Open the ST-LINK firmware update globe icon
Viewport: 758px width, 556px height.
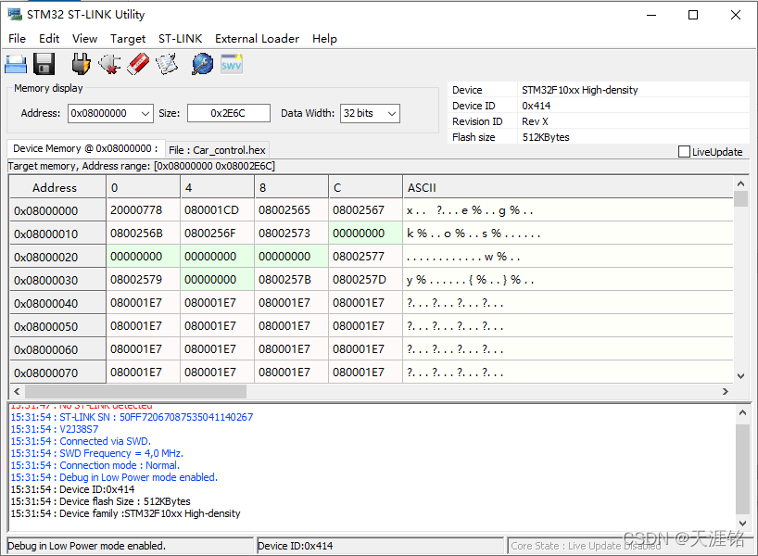(202, 64)
